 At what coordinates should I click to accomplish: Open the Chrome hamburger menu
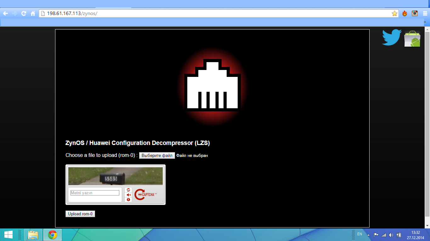(x=425, y=13)
